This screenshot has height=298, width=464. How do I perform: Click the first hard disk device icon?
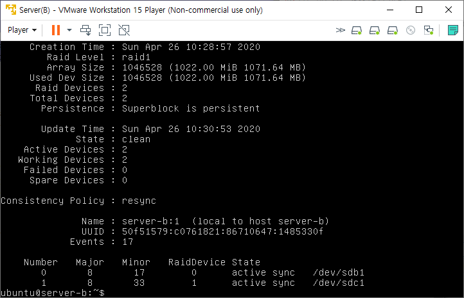coord(357,30)
